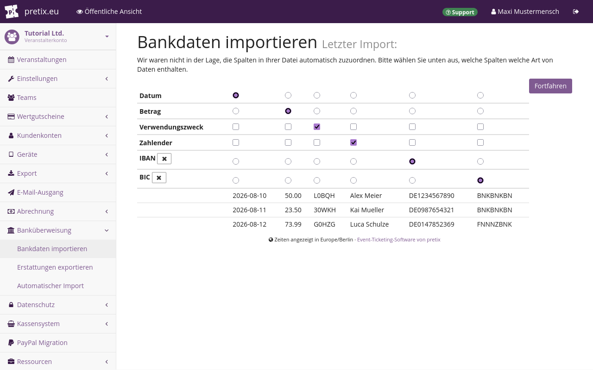
Task: Click the pretix logo icon
Action: pos(12,12)
